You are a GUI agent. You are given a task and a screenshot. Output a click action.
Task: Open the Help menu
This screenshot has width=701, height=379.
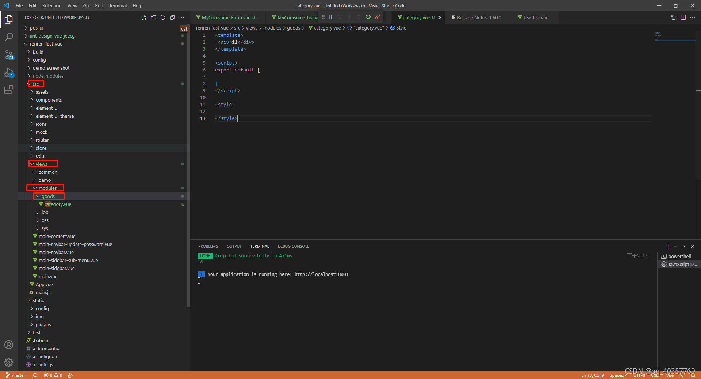point(137,5)
